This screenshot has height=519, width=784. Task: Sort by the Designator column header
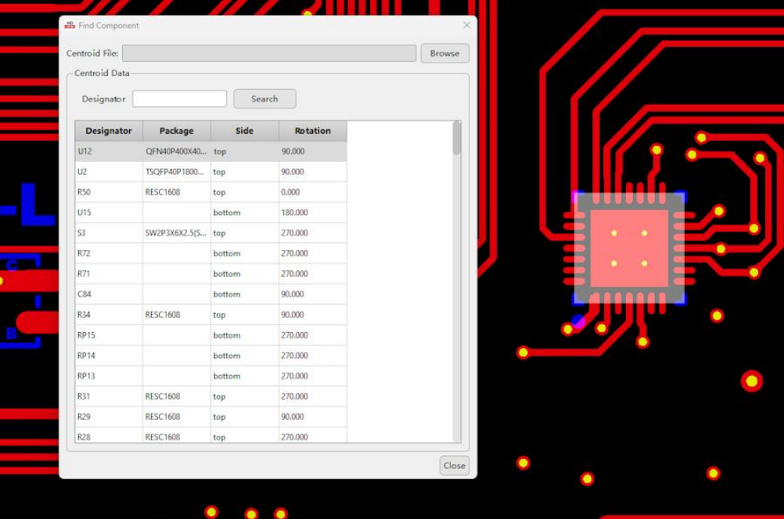click(x=109, y=131)
